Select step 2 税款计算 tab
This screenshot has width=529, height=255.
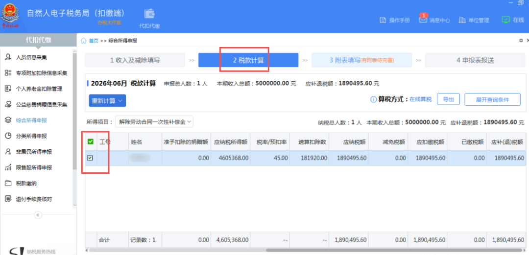(248, 60)
